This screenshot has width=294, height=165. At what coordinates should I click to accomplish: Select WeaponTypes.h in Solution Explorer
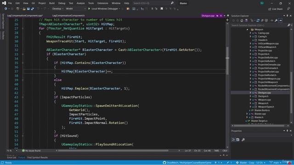pyautogui.click(x=266, y=107)
